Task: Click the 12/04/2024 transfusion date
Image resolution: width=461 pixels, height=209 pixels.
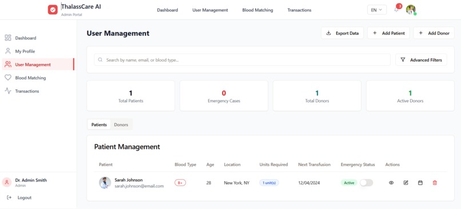Action: pos(309,183)
